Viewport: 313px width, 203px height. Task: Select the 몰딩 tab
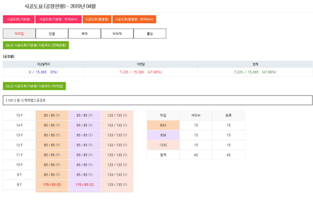click(x=149, y=34)
